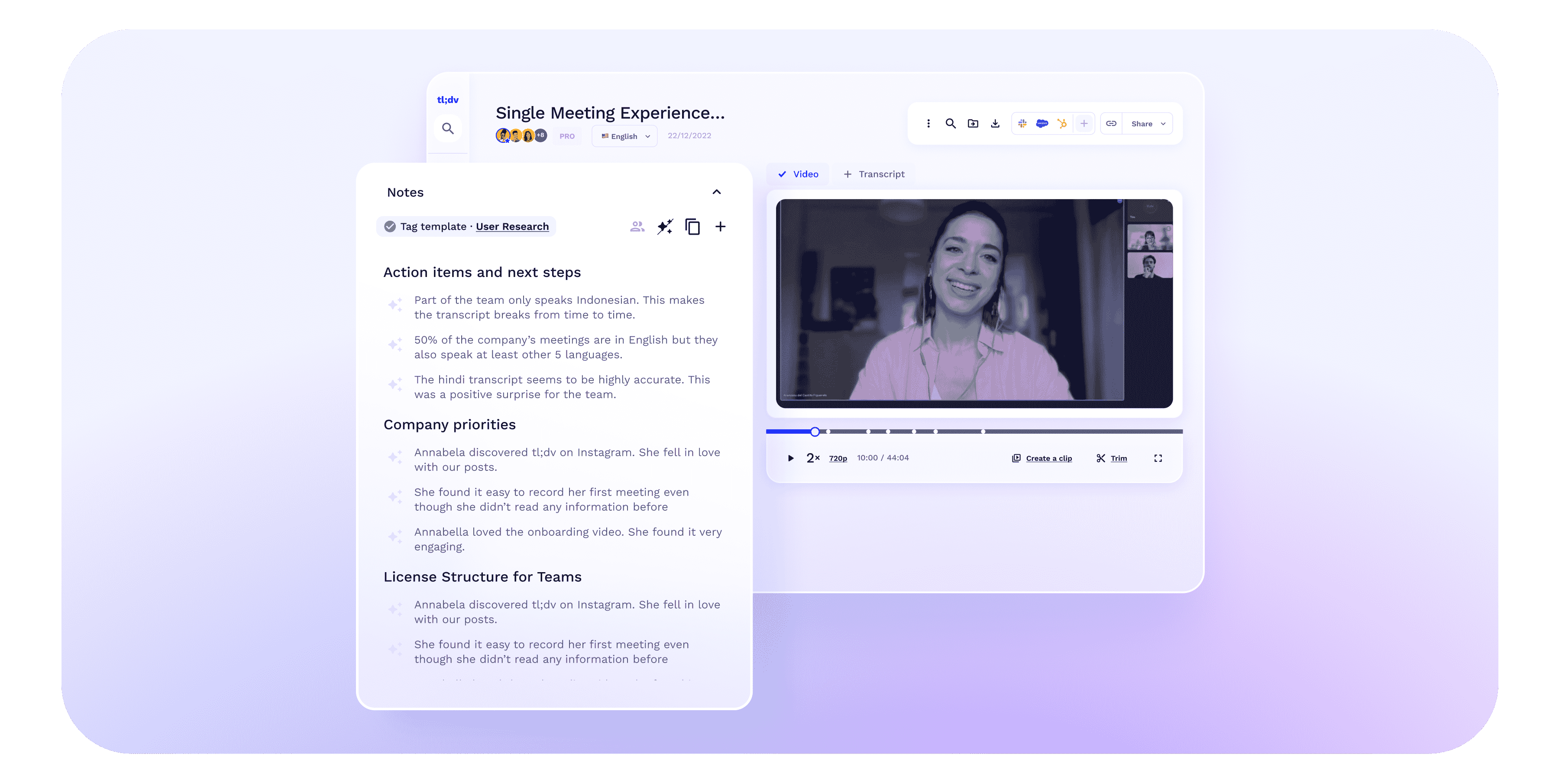Click the magic sparkle AI notes icon

(x=664, y=227)
